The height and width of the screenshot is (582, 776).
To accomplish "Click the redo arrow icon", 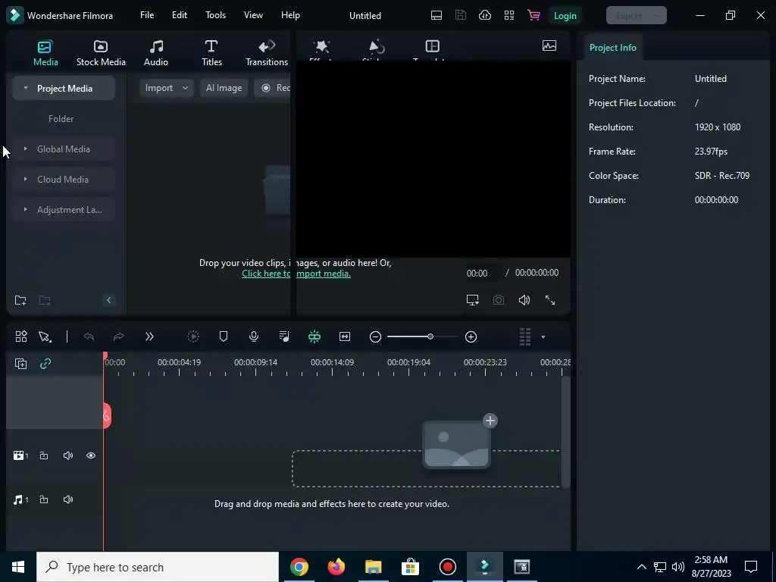I will pyautogui.click(x=119, y=336).
